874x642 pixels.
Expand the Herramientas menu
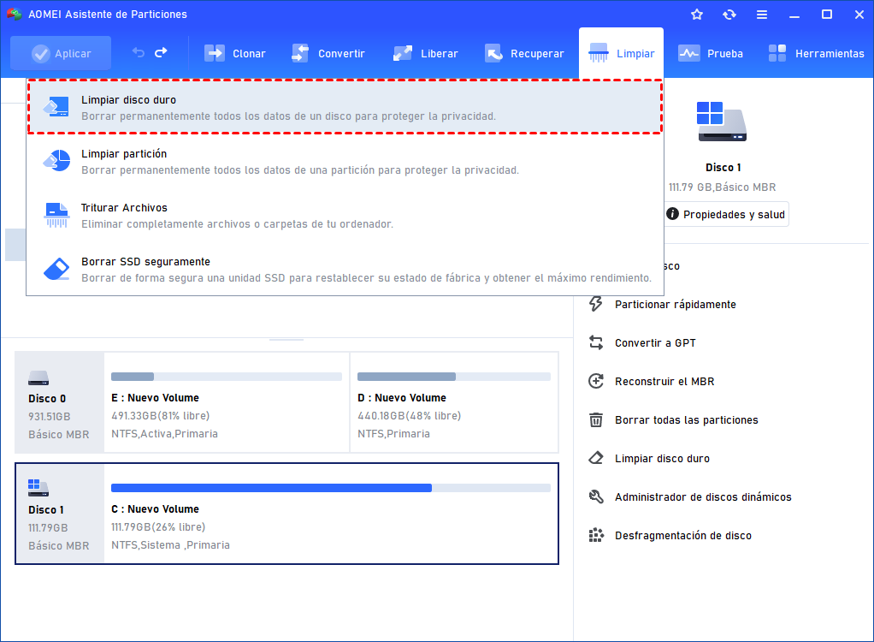point(817,53)
